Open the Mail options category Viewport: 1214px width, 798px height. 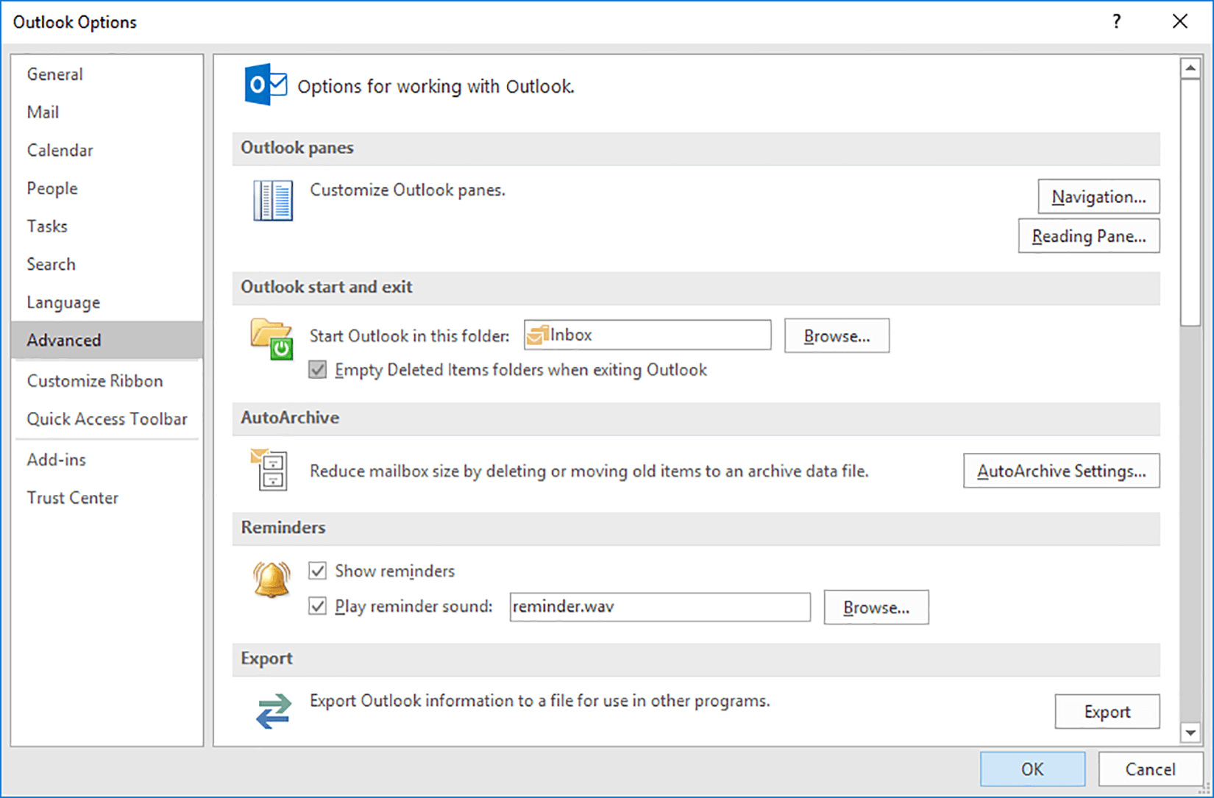(43, 113)
